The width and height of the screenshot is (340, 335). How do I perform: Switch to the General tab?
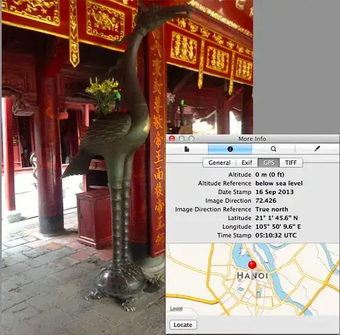tap(220, 163)
